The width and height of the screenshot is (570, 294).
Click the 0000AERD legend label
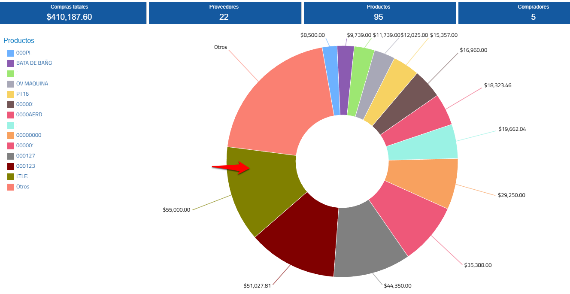[x=29, y=115]
